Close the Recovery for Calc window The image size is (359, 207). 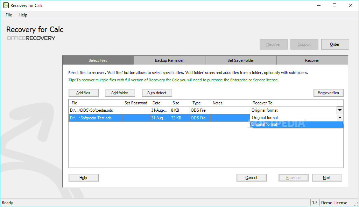tap(351, 5)
